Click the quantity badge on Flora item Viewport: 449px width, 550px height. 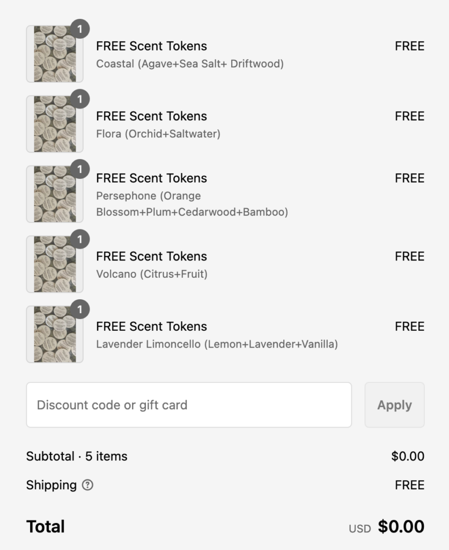[x=80, y=99]
